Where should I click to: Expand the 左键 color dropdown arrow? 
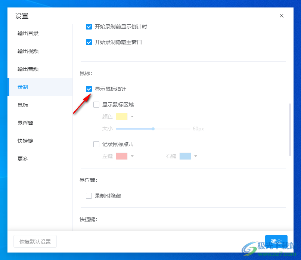pyautogui.click(x=132, y=156)
